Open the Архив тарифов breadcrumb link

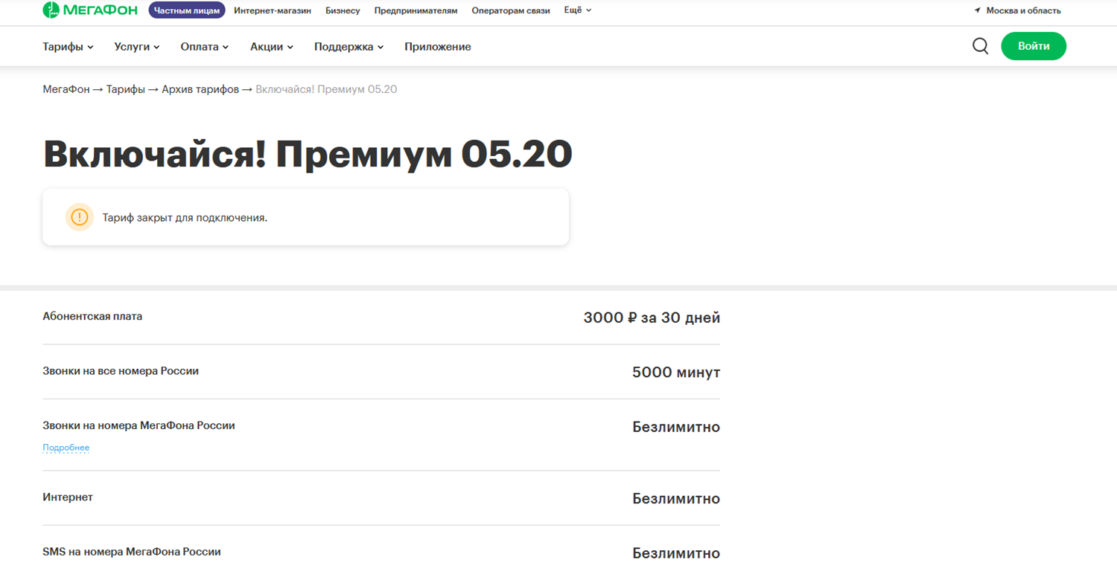coord(200,89)
